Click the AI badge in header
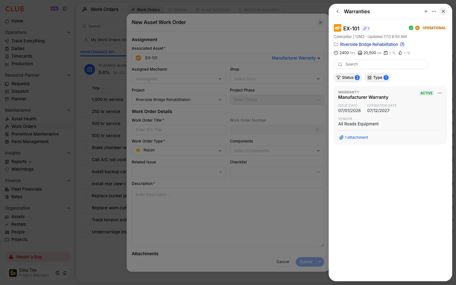Image resolution: width=456 pixels, height=285 pixels. (54, 9)
